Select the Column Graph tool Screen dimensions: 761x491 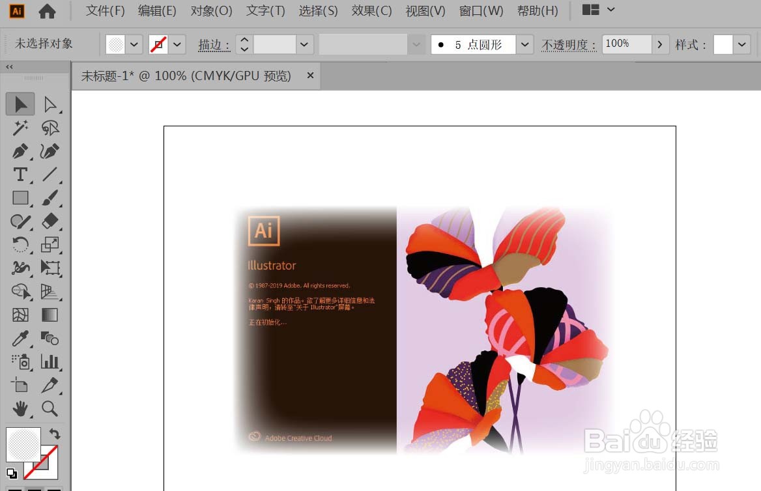coord(50,361)
